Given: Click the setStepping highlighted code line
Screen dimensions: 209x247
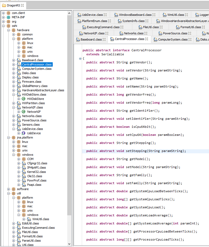Looking at the screenshot, I should pos(136,151).
